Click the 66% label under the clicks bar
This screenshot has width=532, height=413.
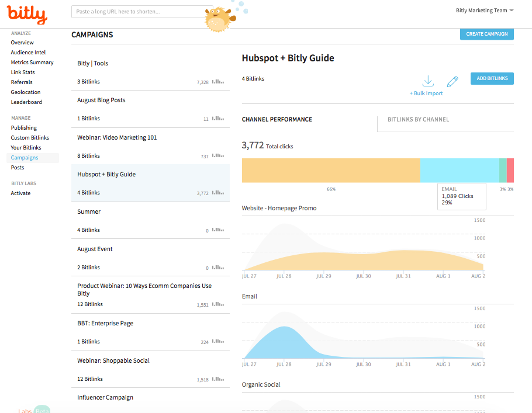[331, 189]
